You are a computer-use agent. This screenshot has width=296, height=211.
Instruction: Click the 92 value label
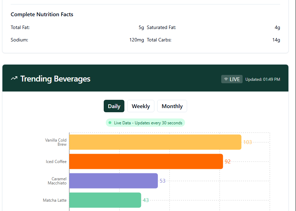pos(227,162)
